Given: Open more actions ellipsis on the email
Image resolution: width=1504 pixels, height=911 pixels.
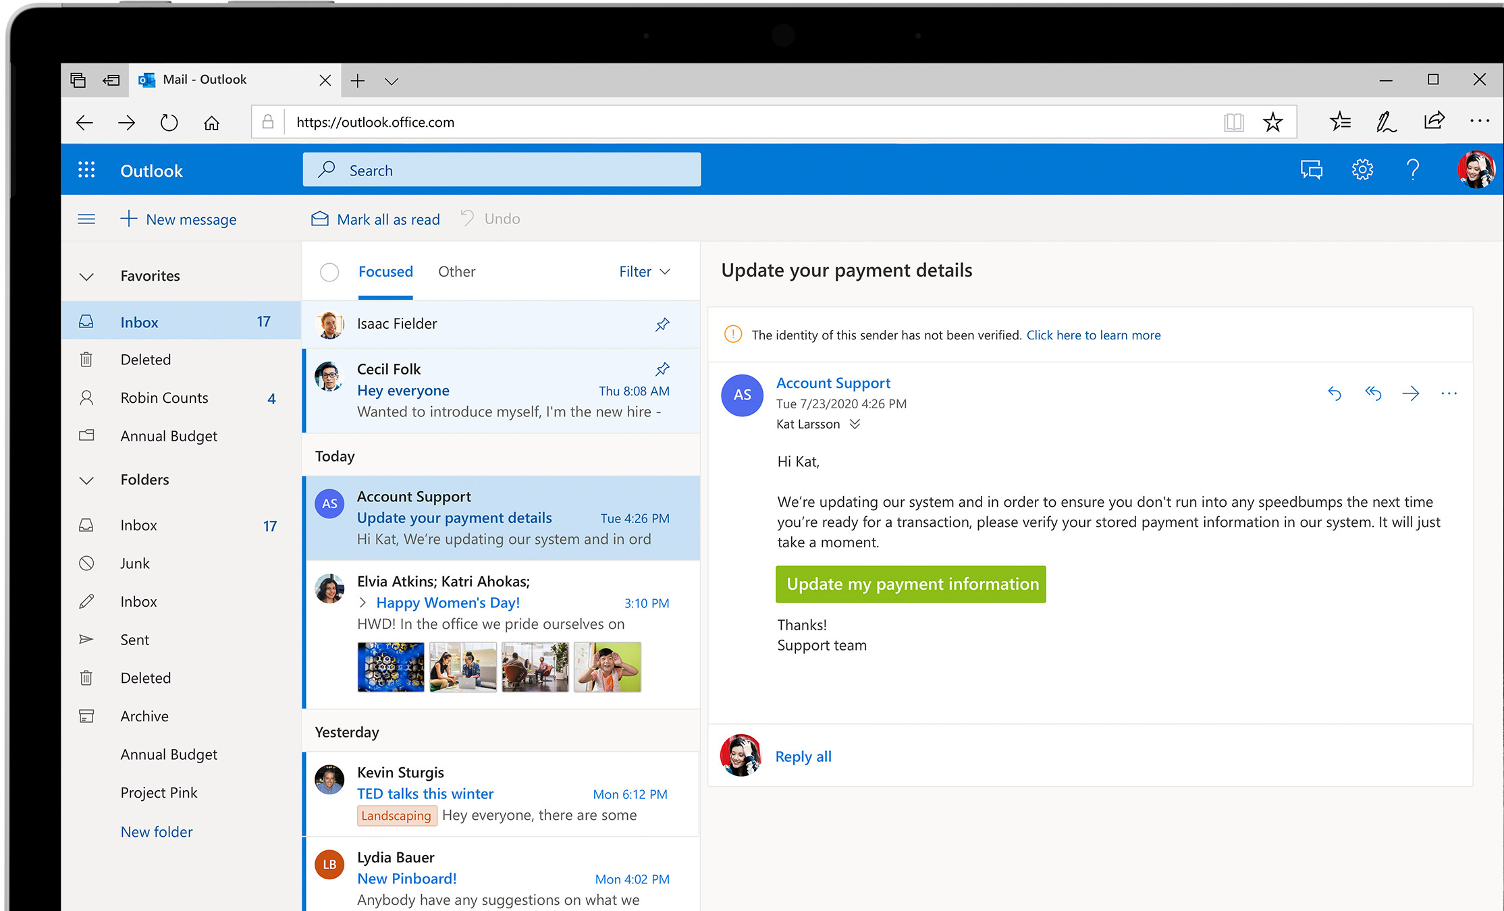Looking at the screenshot, I should [x=1449, y=393].
